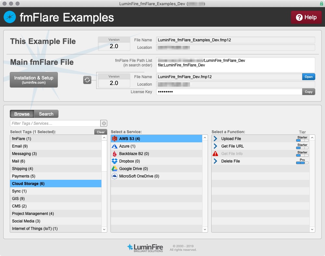This screenshot has height=256, width=325.
Task: Click the green lock icon in title bar
Action: [321, 4]
